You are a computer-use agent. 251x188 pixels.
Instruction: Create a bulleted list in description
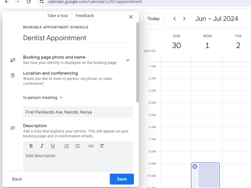click(77, 146)
